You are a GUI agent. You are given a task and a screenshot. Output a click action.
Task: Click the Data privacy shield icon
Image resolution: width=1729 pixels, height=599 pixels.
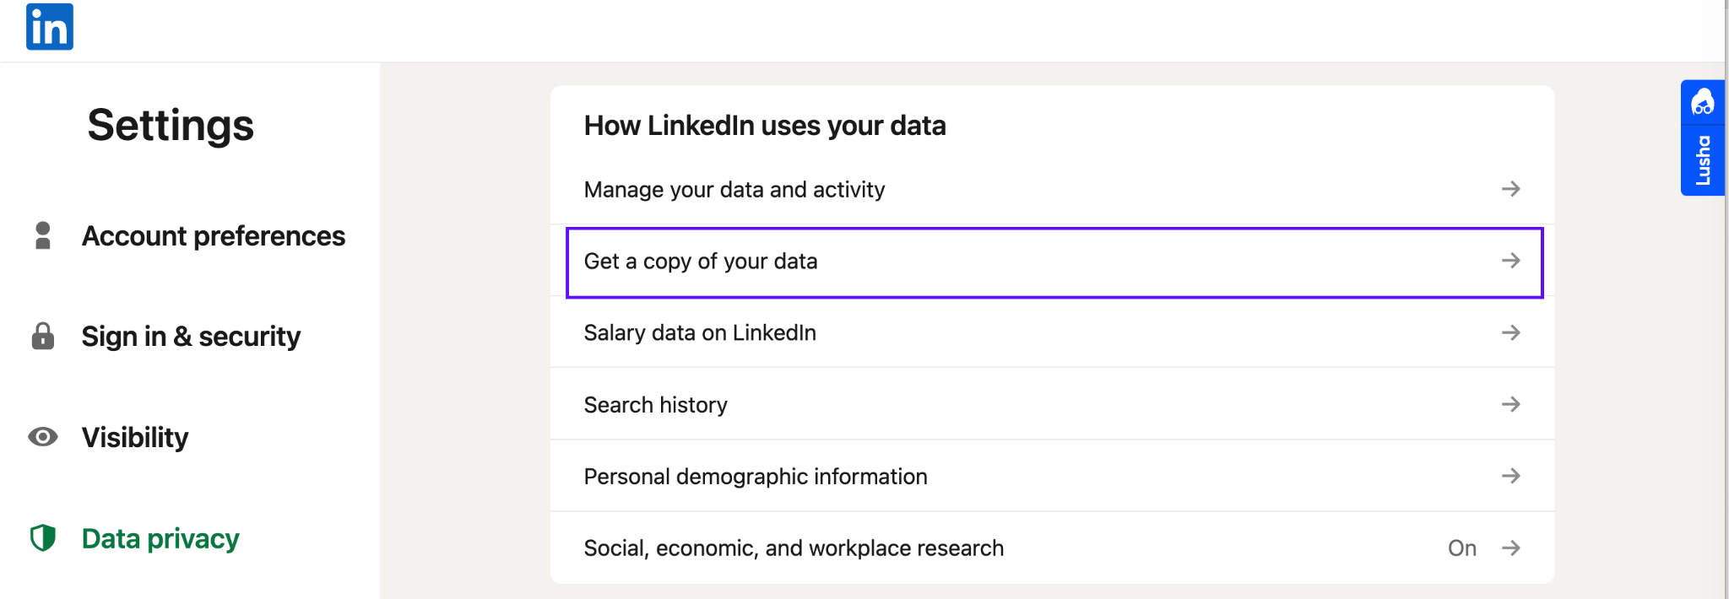tap(42, 538)
